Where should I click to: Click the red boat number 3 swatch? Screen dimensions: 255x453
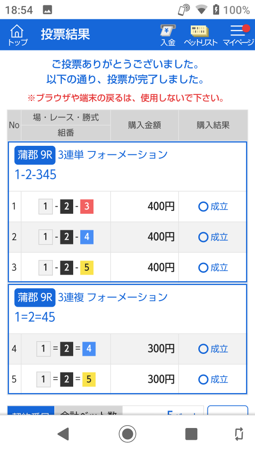[x=87, y=207]
